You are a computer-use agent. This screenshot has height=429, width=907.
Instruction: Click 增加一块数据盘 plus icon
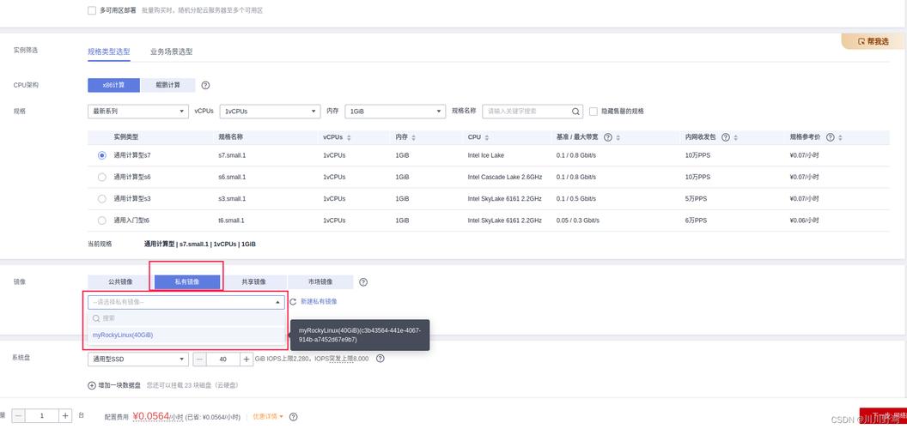(91, 385)
